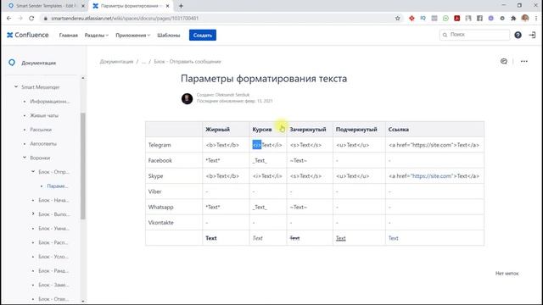543x305 pixels.
Task: Expand the Блок - Выпо... tree node
Action: pyautogui.click(x=33, y=213)
